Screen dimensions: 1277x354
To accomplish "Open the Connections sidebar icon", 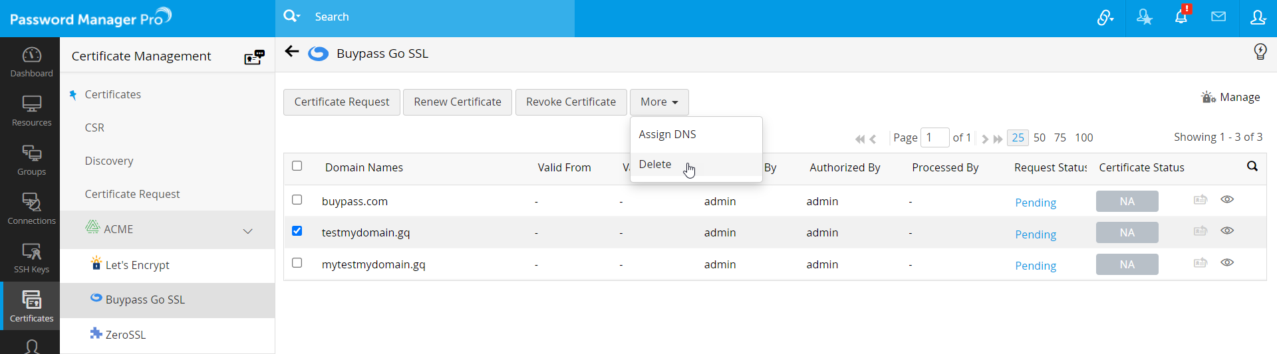I will tap(31, 209).
